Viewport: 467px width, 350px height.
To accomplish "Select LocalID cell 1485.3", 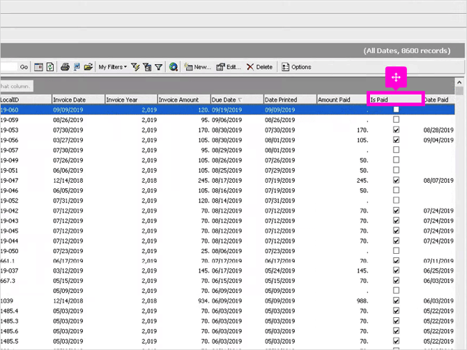I will click(x=9, y=321).
